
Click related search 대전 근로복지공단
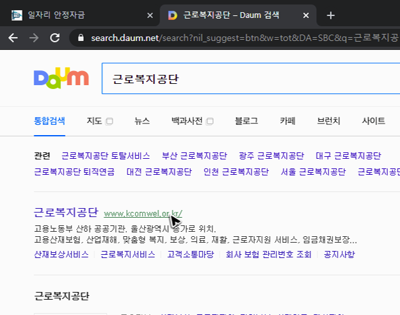click(159, 172)
